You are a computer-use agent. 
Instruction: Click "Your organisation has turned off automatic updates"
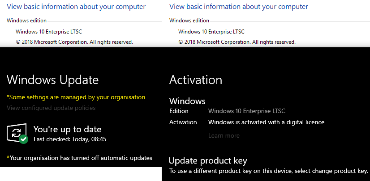80,157
